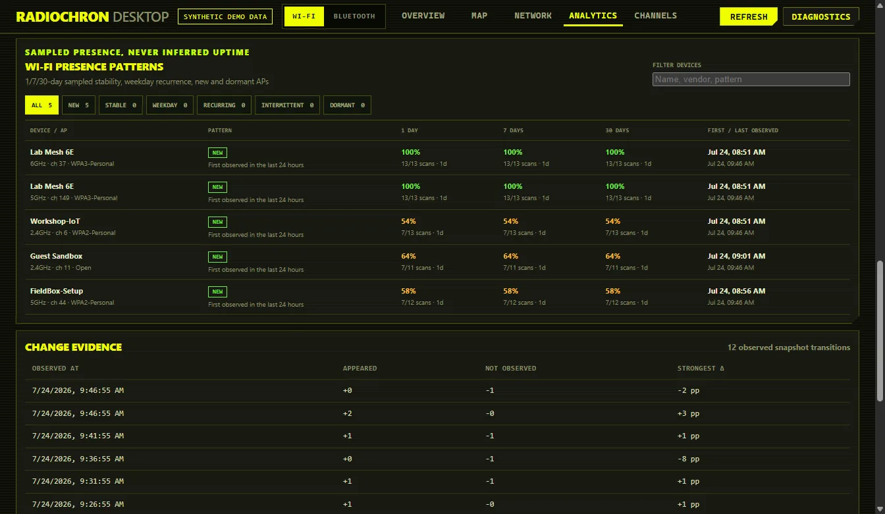885x514 pixels.
Task: Click 12 observed snapshot transitions text
Action: [x=789, y=347]
